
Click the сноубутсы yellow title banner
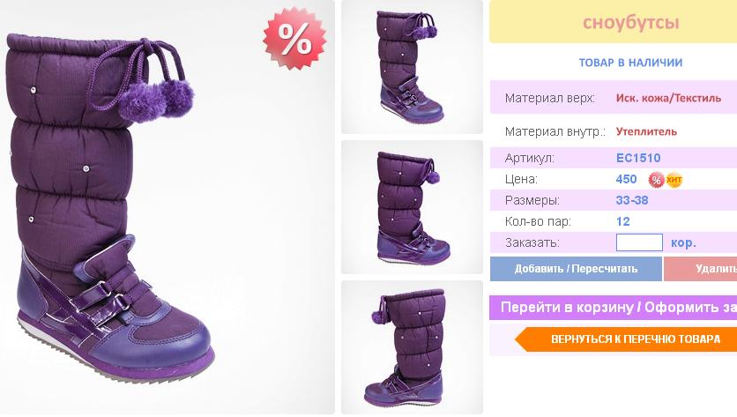click(613, 22)
